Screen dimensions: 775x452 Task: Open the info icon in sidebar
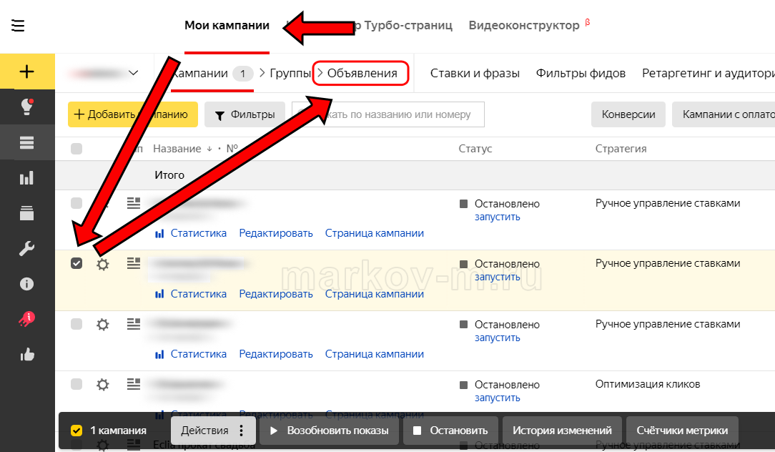27,284
